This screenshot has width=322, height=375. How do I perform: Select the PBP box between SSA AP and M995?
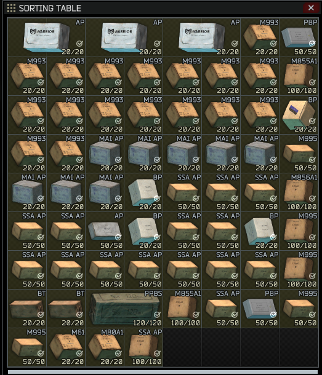[260, 309]
